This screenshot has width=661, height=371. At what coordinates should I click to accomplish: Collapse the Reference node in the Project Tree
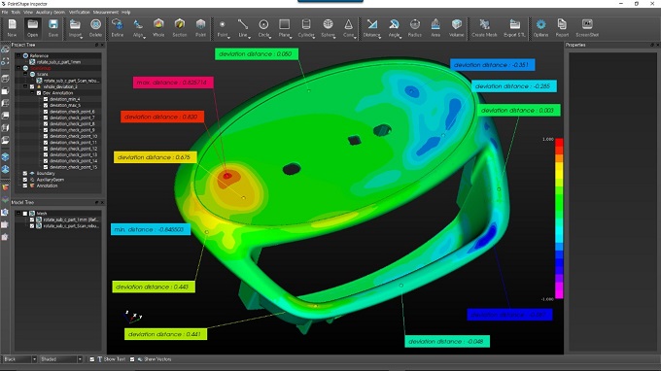(18, 55)
